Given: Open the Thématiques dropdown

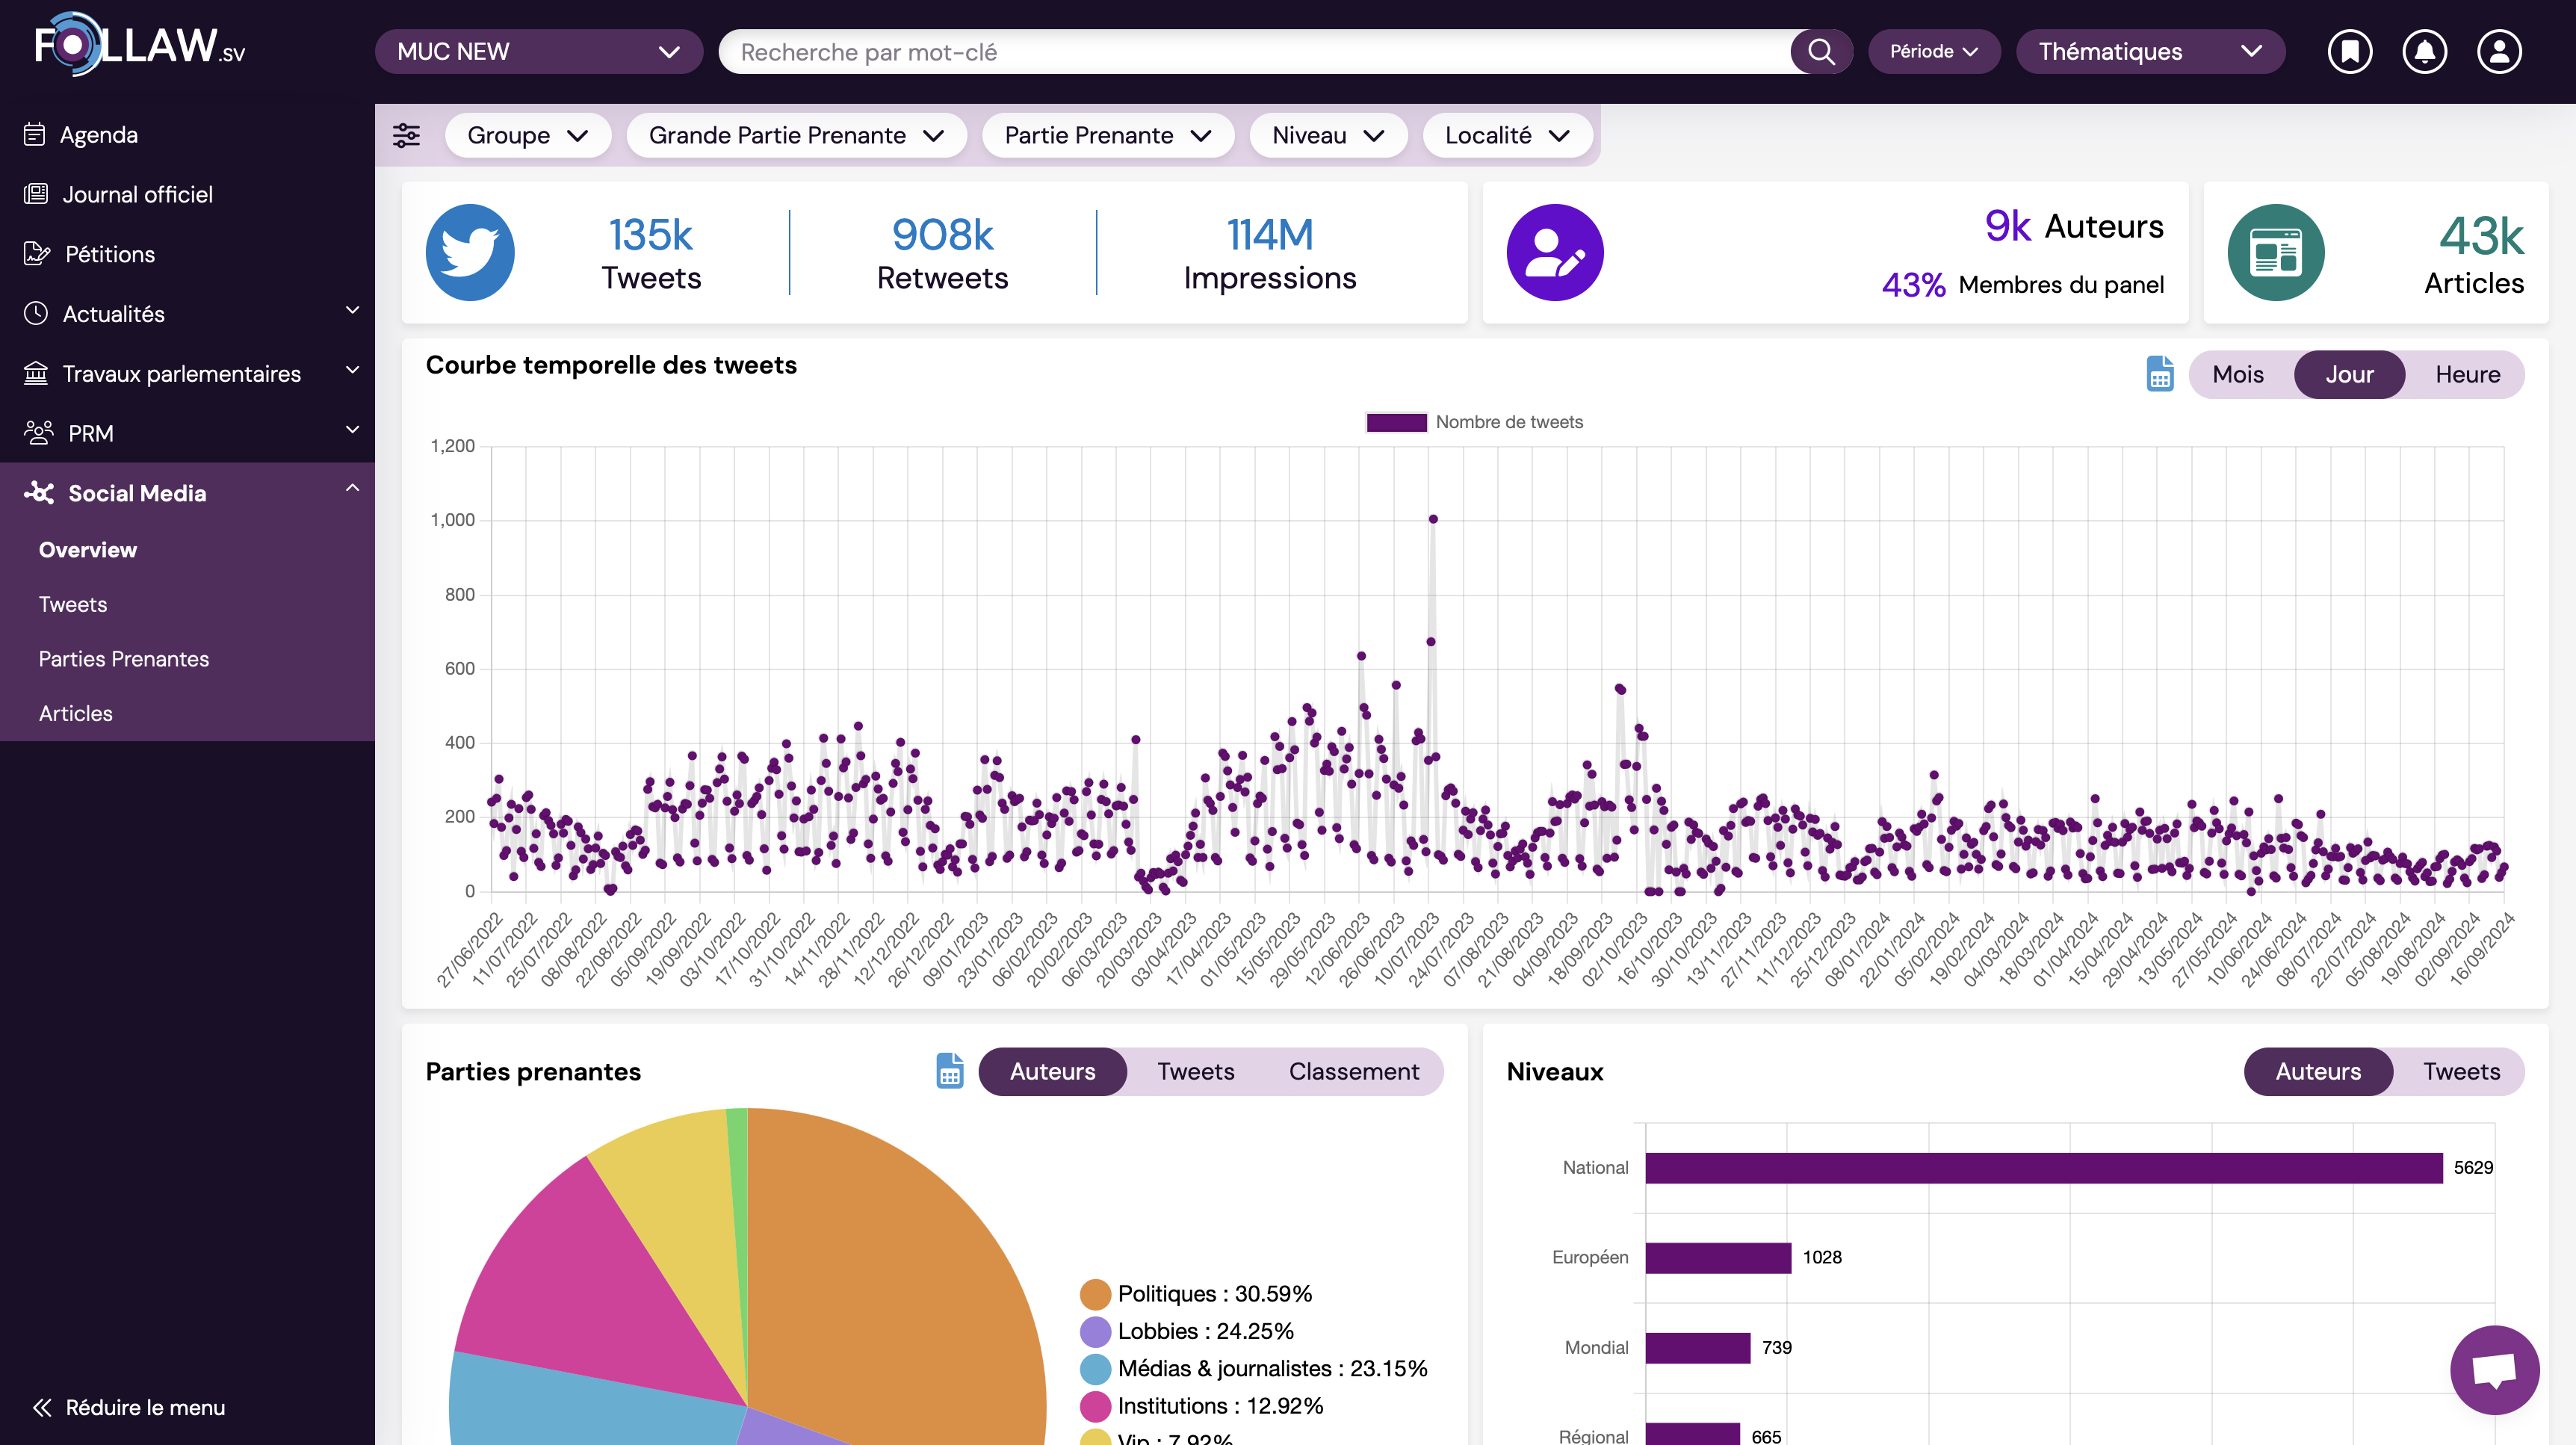Looking at the screenshot, I should [x=2150, y=52].
